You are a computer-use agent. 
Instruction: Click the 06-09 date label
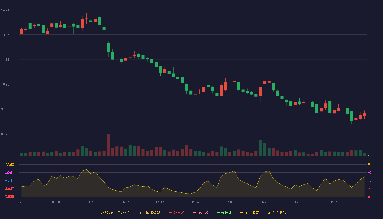tap(230, 202)
